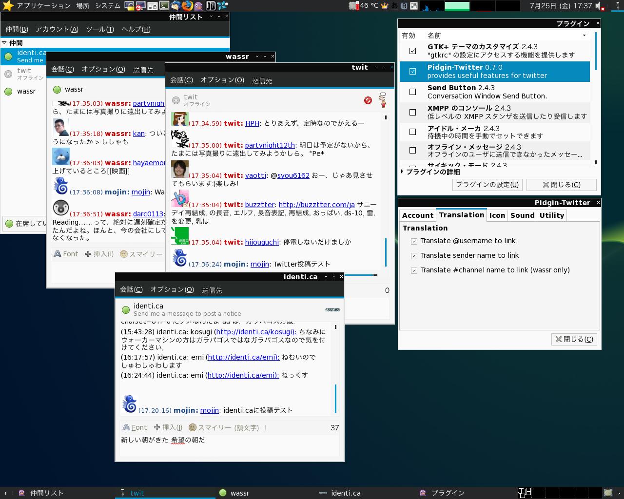Open the 送信先 menu in identi.ca window
624x499 pixels.
(x=212, y=290)
